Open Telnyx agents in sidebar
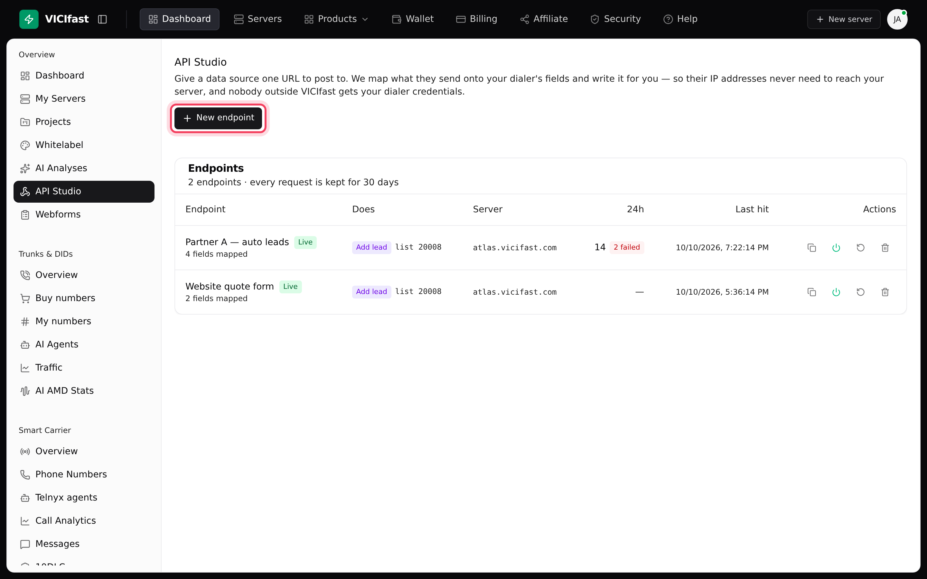Viewport: 927px width, 579px height. (x=84, y=498)
